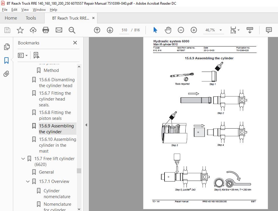Screen dimensions: 278x211
Task: Open Nomenclature for cylinder bookmark
Action: click(x=57, y=207)
